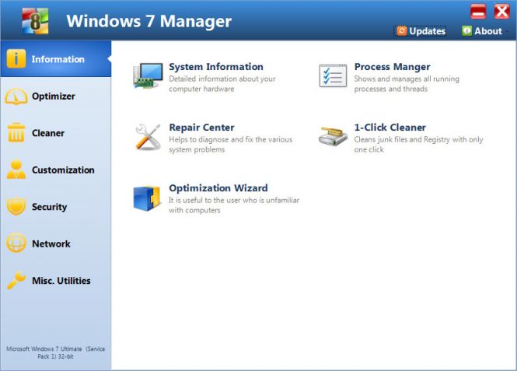The width and height of the screenshot is (517, 371).
Task: Click 'Cleans junk files and Registry' description
Action: coord(418,145)
